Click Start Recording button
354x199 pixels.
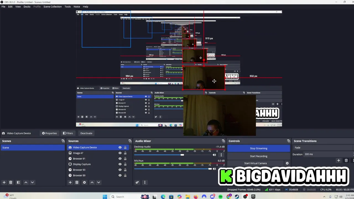click(x=259, y=156)
